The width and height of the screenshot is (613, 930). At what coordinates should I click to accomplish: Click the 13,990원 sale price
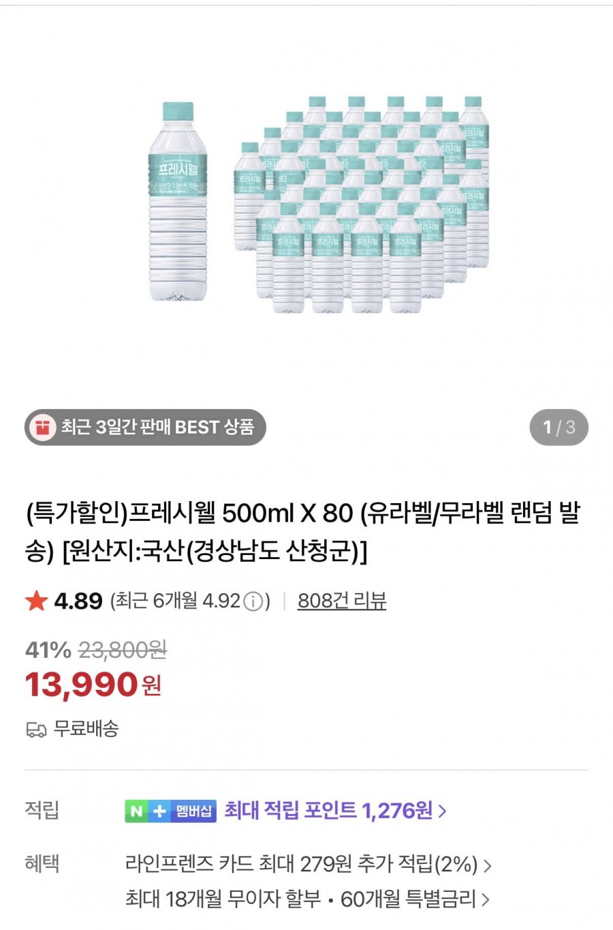coord(93,685)
